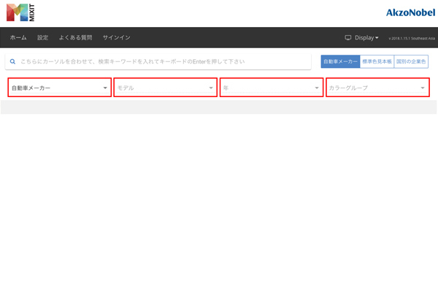This screenshot has height=292, width=438.
Task: Focus the keyword search input field
Action: pos(161,62)
